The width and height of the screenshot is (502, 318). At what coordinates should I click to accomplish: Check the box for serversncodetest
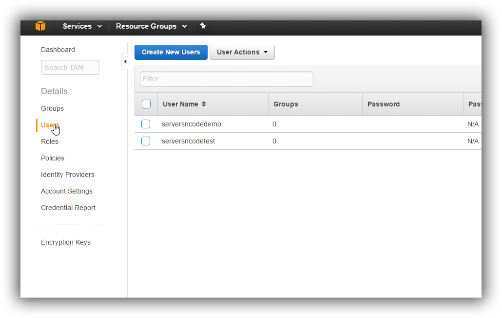coord(146,141)
